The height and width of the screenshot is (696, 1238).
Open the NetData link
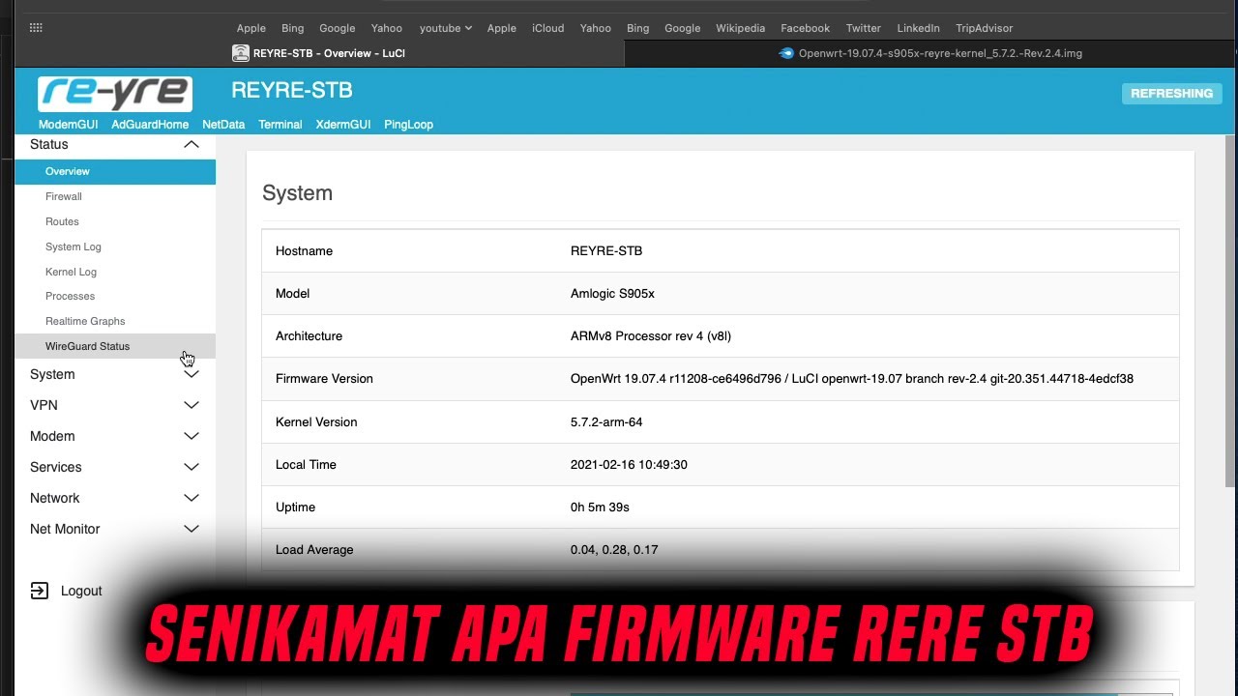(223, 125)
